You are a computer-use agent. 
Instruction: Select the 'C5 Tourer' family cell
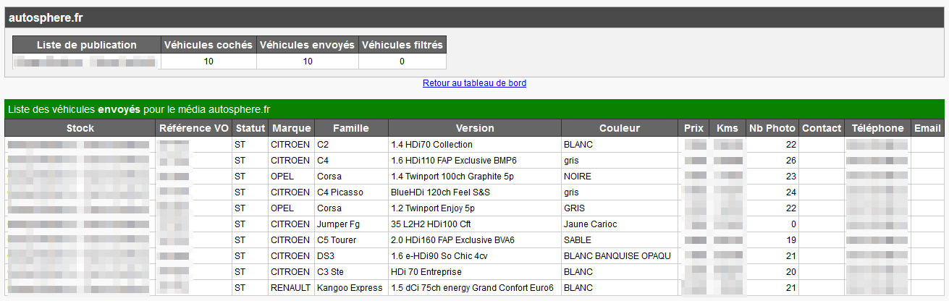click(351, 240)
